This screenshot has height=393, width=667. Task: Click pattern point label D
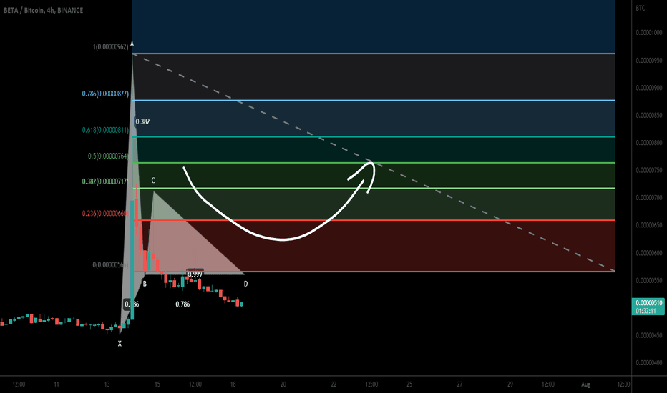tap(245, 284)
